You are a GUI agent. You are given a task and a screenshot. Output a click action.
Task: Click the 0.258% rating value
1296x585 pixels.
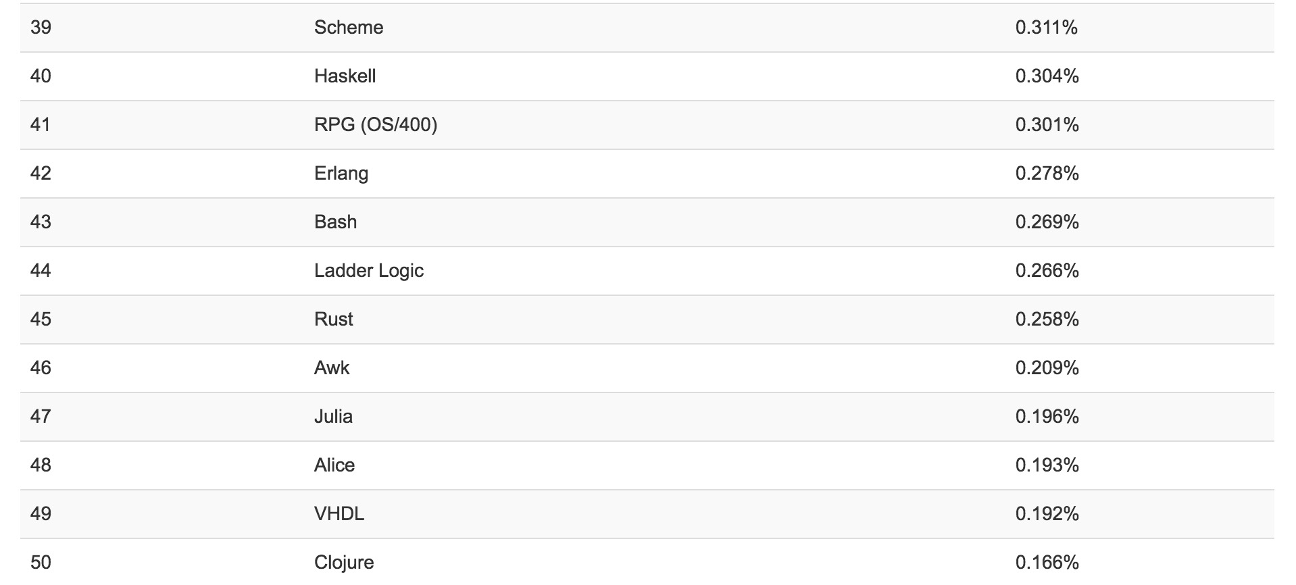1047,320
